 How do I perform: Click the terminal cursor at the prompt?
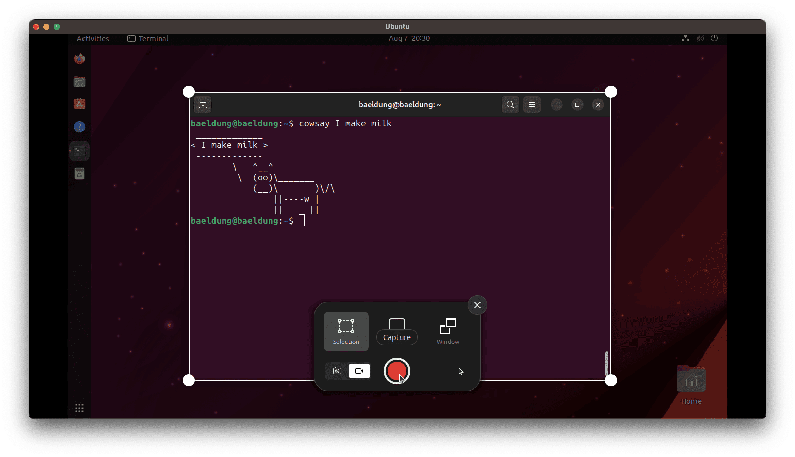coord(301,220)
